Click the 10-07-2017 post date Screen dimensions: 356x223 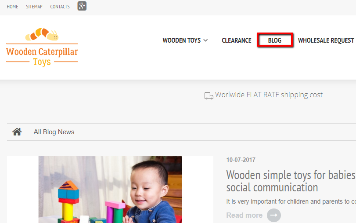tap(241, 160)
